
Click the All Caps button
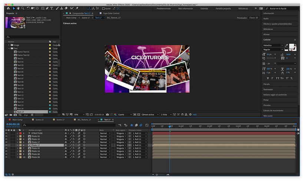[x=277, y=78]
